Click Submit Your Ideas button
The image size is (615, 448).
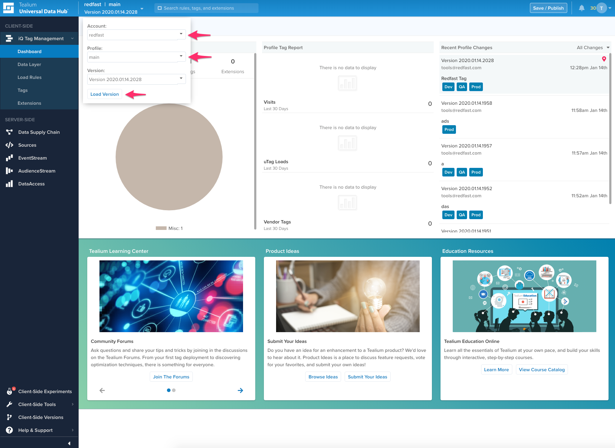click(367, 377)
